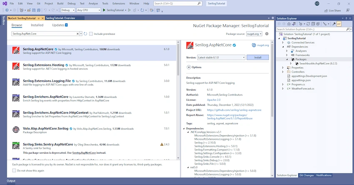Select the Swashbuckle.AspNetCore (6.2.3) tree item
Image resolution: width=354 pixels, height=185 pixels.
[x=318, y=63]
